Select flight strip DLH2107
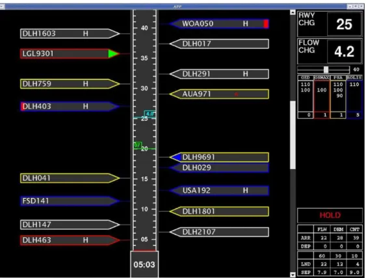The image size is (366, 278). pos(220,232)
